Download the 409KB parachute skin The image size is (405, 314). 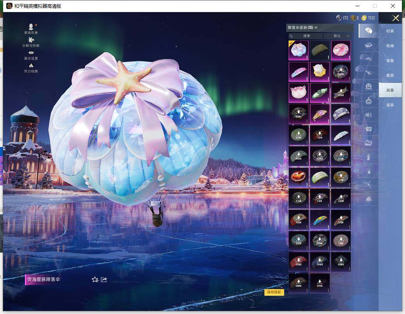(x=298, y=283)
